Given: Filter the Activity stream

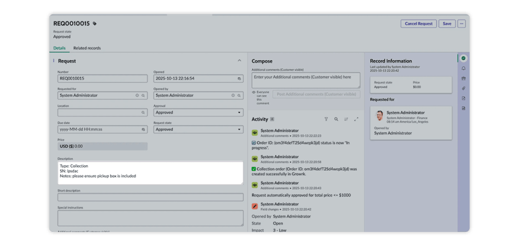Looking at the screenshot, I should coord(326,119).
